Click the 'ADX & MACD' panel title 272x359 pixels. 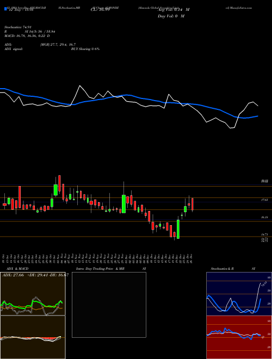17,269
